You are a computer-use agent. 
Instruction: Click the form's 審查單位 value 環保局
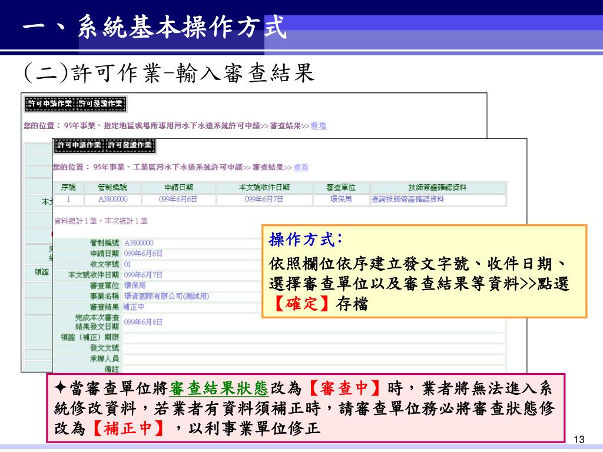click(x=135, y=285)
